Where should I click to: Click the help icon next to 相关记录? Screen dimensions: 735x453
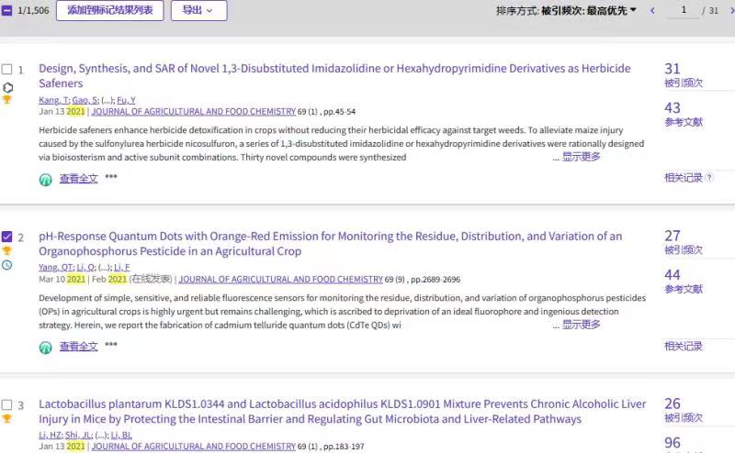click(x=708, y=178)
